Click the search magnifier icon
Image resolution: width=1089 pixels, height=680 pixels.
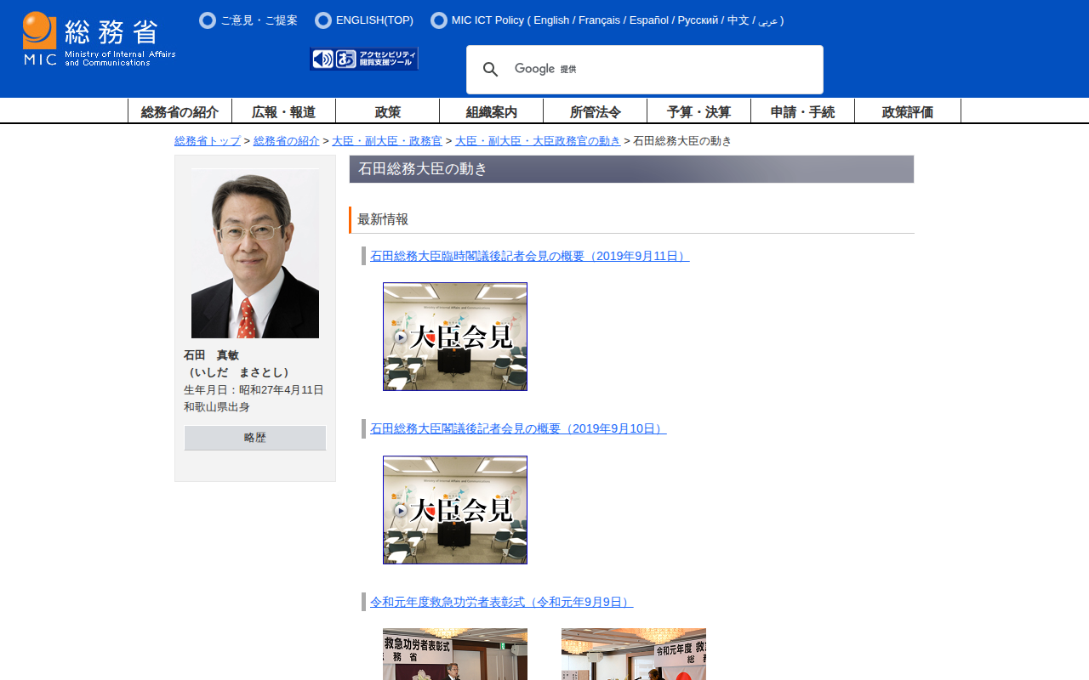pos(491,70)
